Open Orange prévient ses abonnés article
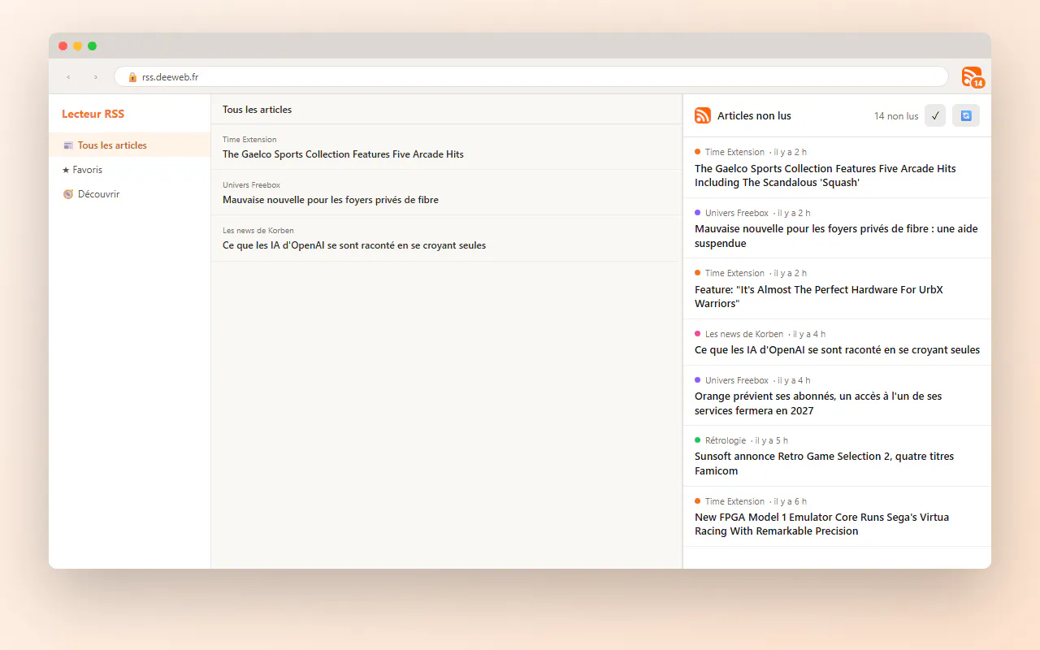1040x650 pixels. click(x=837, y=396)
